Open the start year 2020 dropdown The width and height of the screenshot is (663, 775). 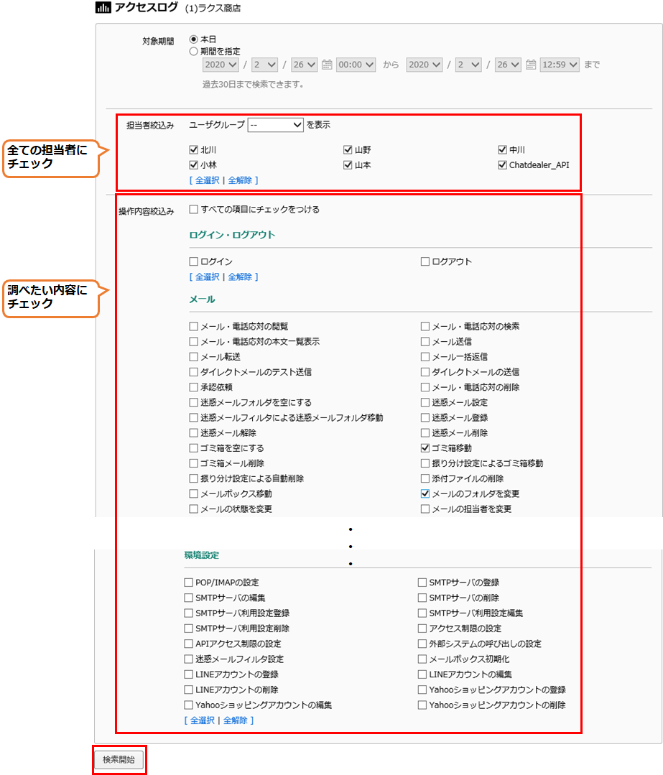coord(221,65)
